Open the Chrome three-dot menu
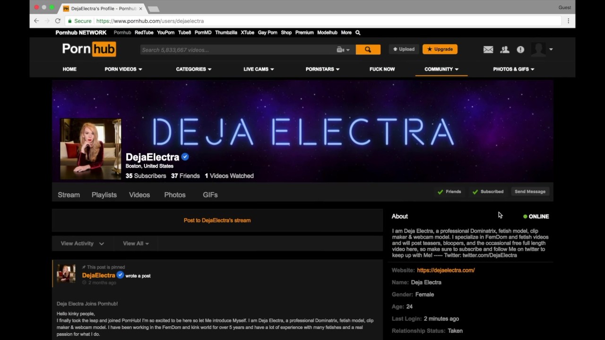 pos(568,21)
